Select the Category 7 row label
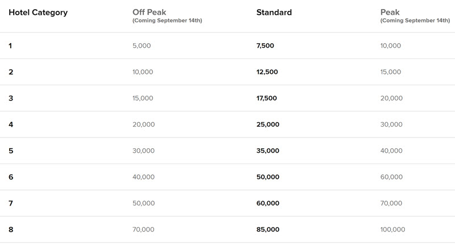This screenshot has height=247, width=455. coord(11,203)
